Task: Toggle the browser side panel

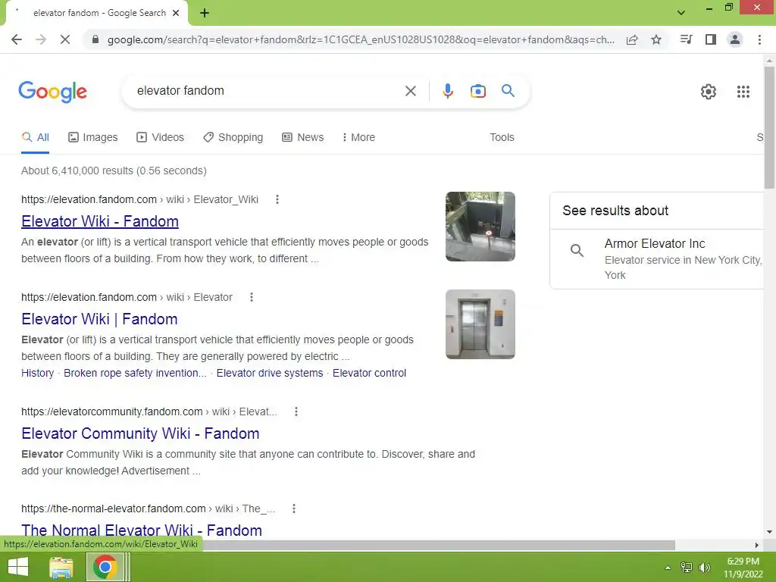Action: (x=711, y=39)
